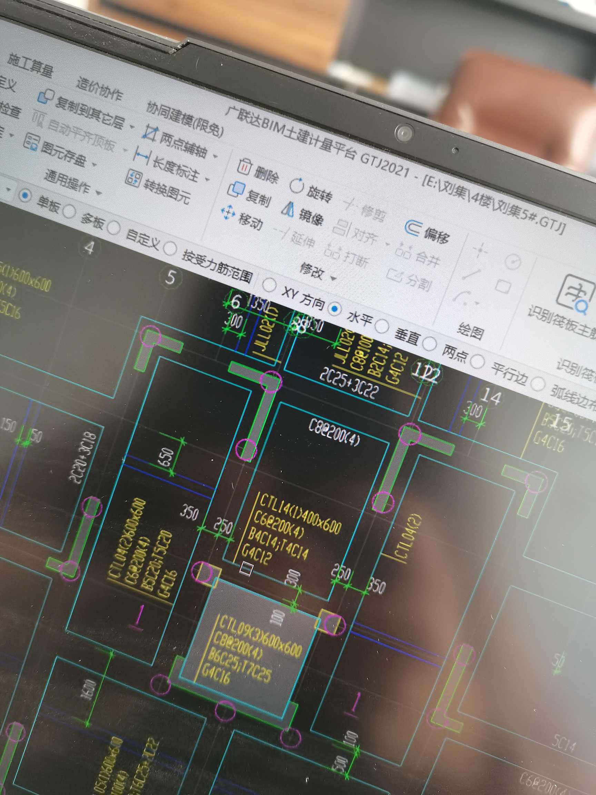Select the point draw tool icon

pyautogui.click(x=480, y=250)
